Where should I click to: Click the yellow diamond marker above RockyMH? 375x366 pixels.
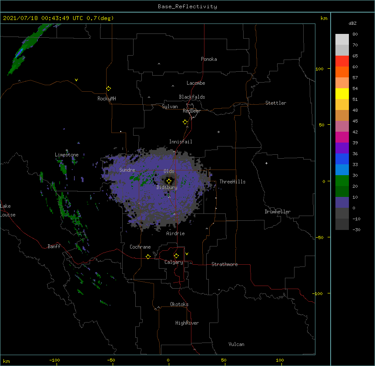coord(109,89)
